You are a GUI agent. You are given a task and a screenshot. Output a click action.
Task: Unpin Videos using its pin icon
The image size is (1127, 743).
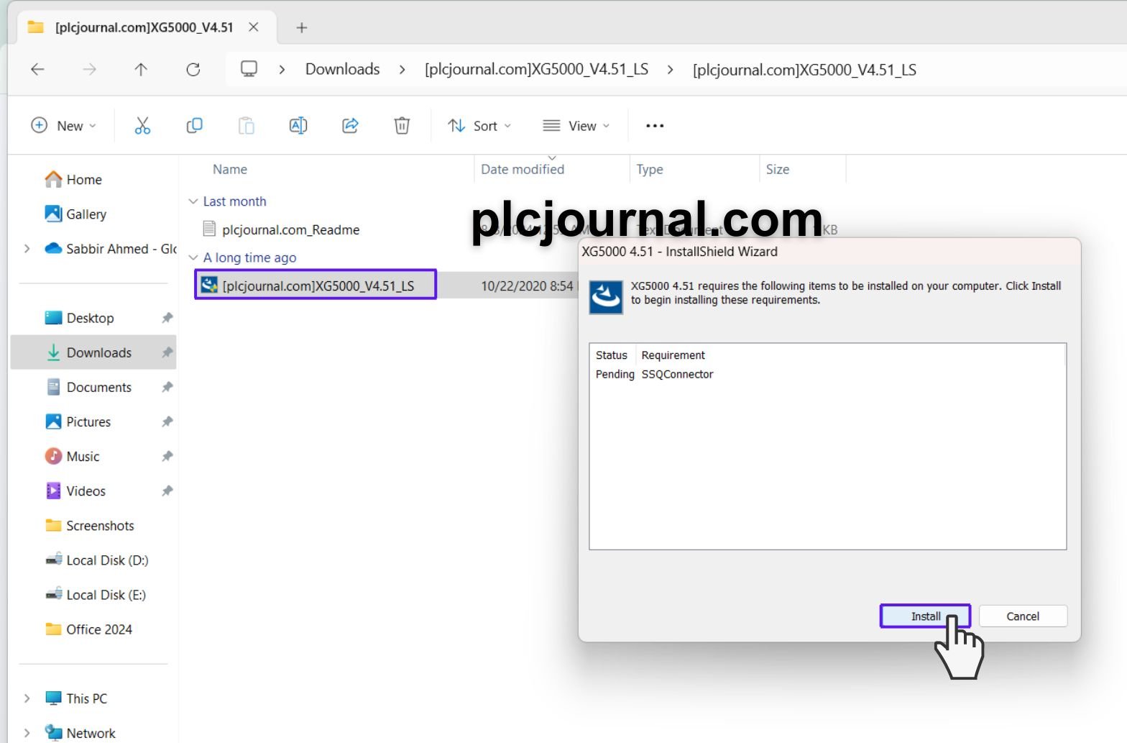167,491
